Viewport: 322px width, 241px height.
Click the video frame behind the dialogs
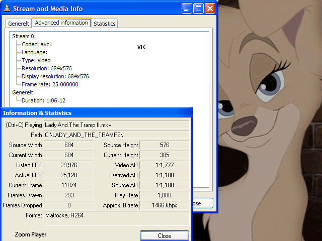click(x=270, y=120)
